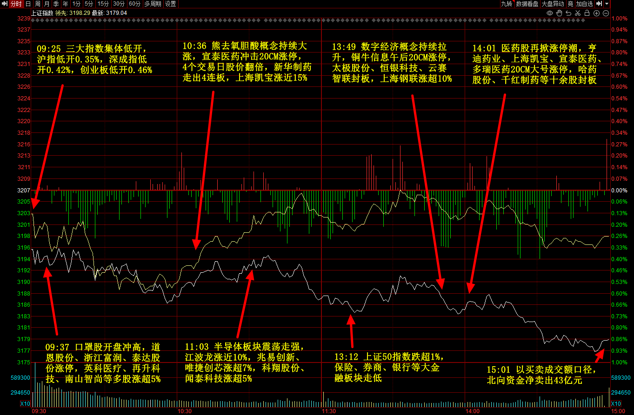
Task: Select the hand pan tool
Action: 560,13
